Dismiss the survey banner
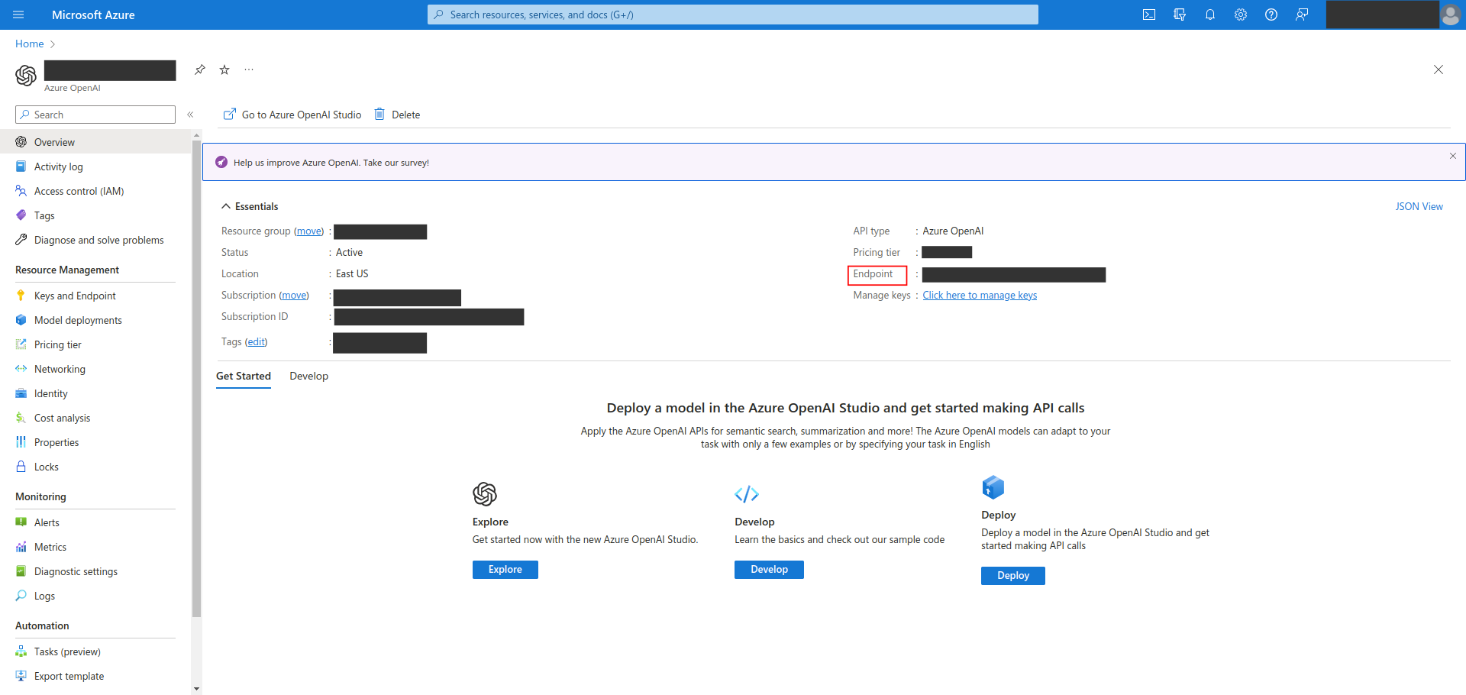Screen dimensions: 1466x695 [1452, 156]
